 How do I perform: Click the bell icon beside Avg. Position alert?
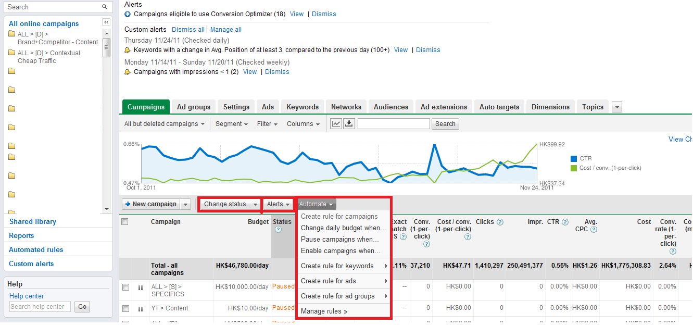point(128,50)
